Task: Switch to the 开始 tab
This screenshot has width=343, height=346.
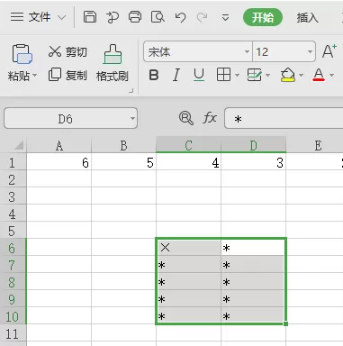Action: pos(263,17)
